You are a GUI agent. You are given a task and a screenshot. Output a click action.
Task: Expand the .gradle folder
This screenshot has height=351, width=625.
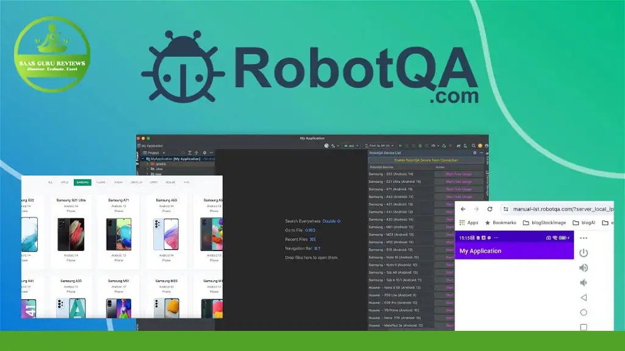147,164
